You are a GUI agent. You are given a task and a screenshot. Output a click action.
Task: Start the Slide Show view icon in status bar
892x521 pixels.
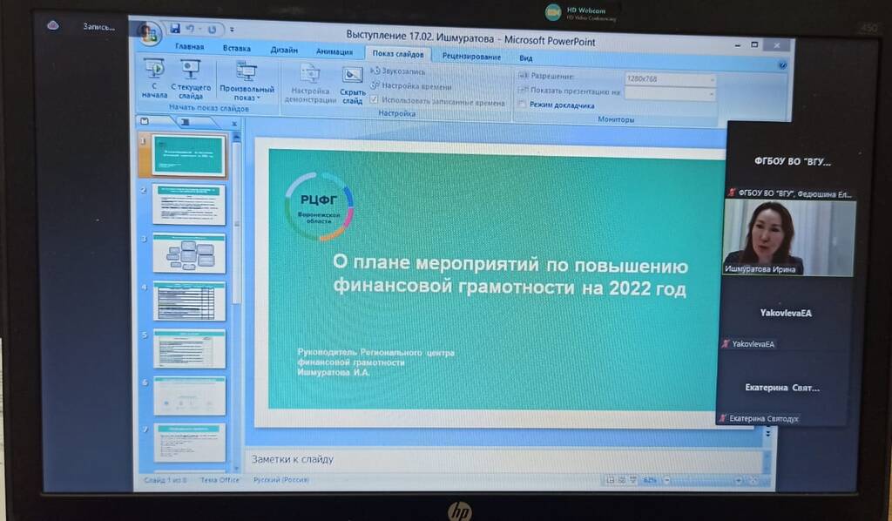[633, 481]
